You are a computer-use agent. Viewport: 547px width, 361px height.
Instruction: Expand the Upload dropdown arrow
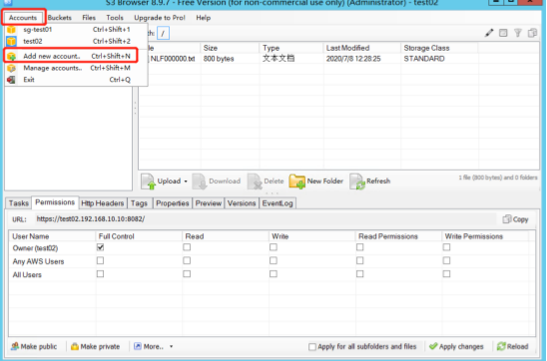[x=186, y=181]
